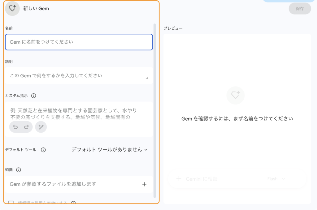Open the デフォルト ツールがありません dropdown
Image resolution: width=317 pixels, height=210 pixels.
110,150
